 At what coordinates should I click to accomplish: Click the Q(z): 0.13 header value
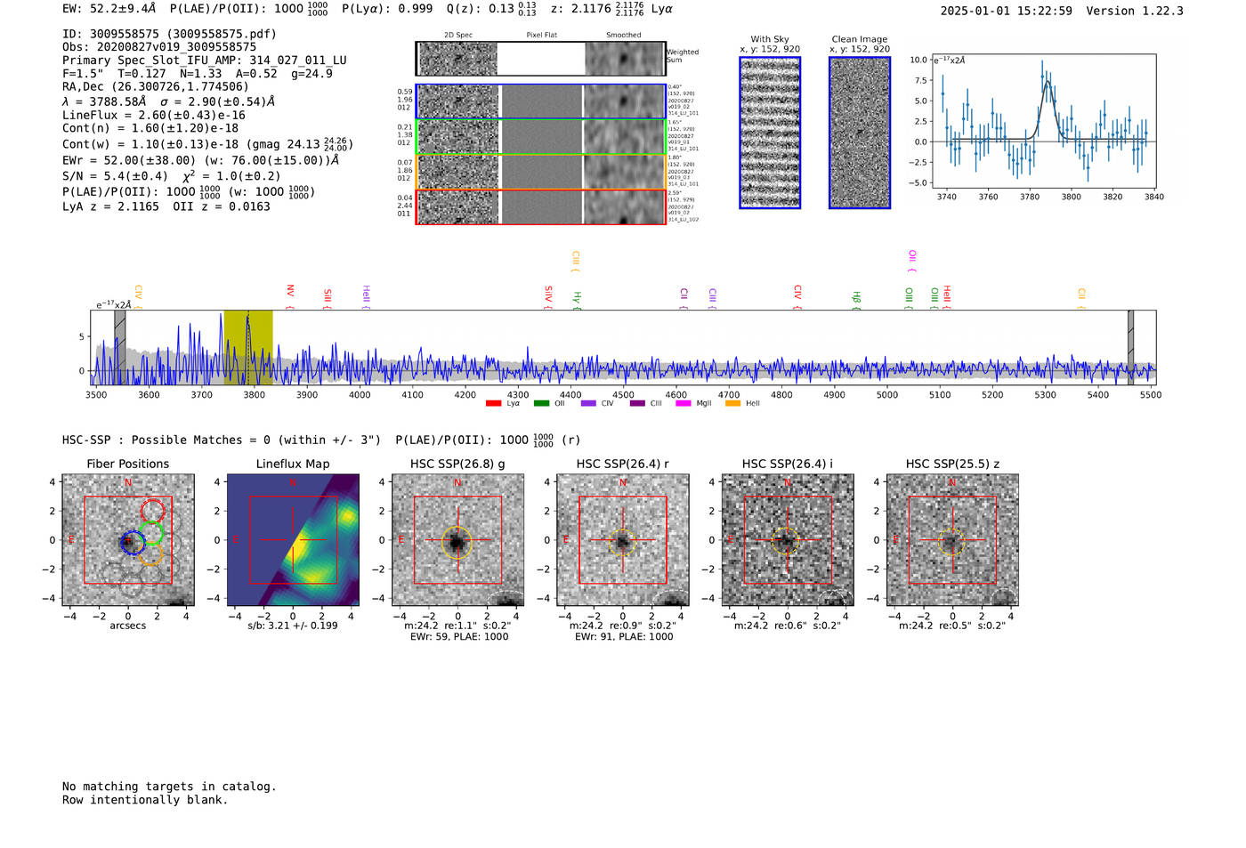point(491,9)
